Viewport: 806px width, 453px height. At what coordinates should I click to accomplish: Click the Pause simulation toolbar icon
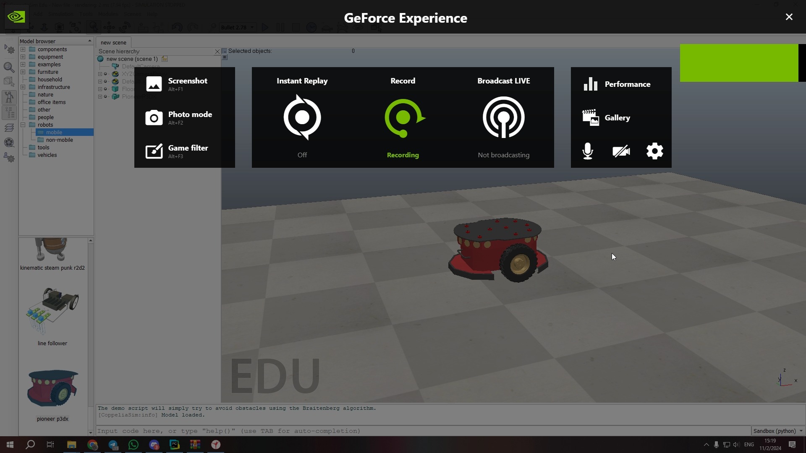coord(281,27)
